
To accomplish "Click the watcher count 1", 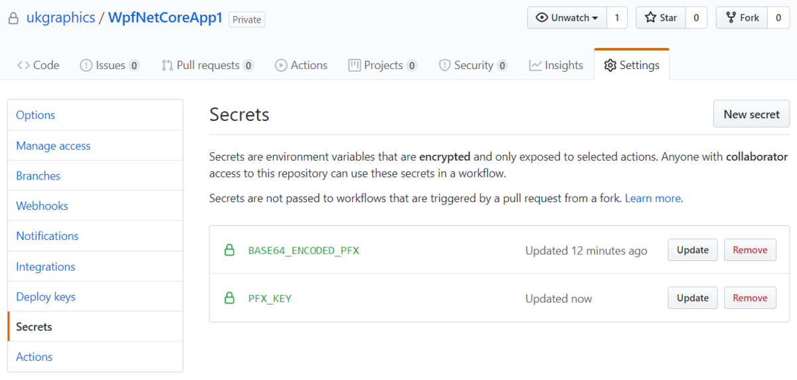I will tap(617, 18).
